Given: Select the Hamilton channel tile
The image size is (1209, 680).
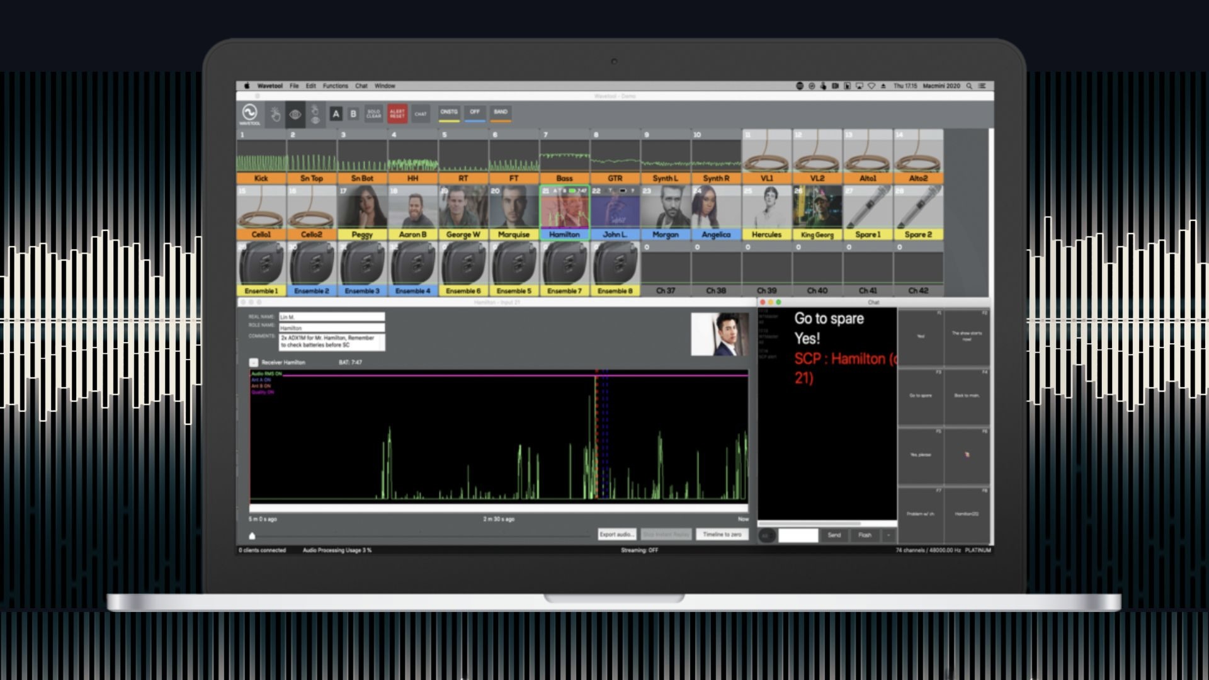Looking at the screenshot, I should coord(564,211).
